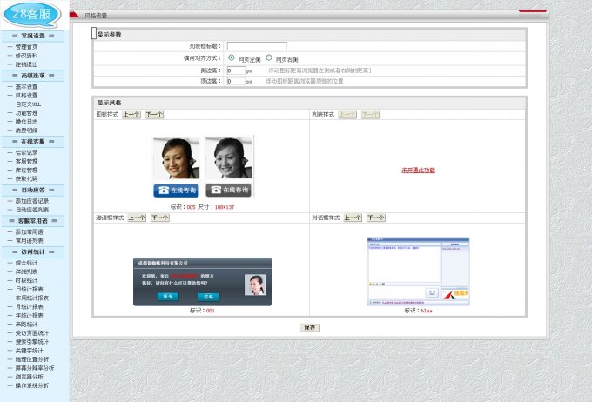Image resolution: width=592 pixels, height=402 pixels.
Task: Focus the 列表框标题 text field
Action: 257,46
